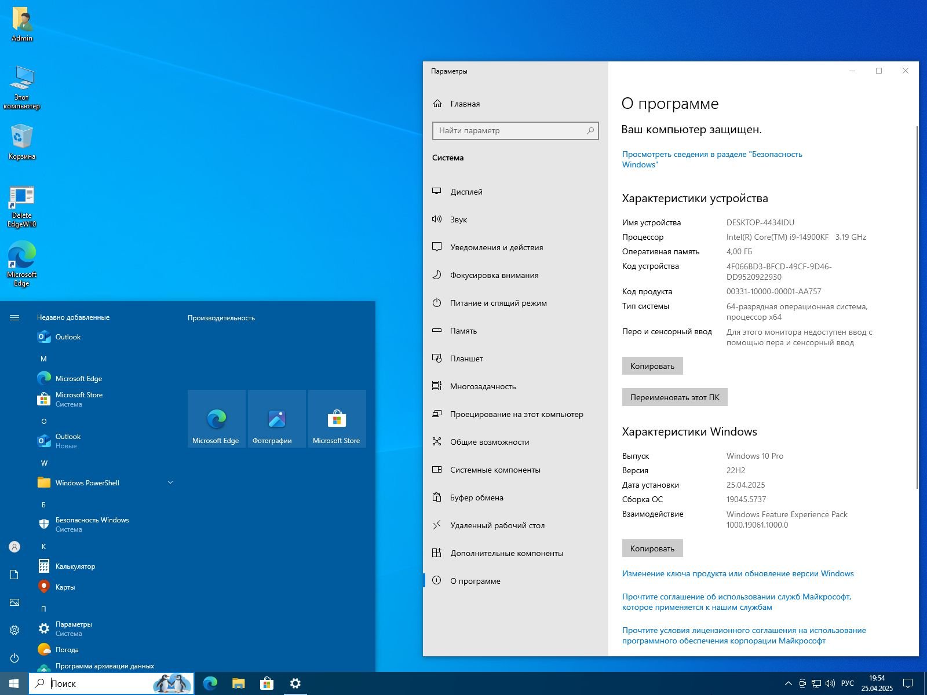Click 'Переименовать этот ПК' button
Image resolution: width=927 pixels, height=695 pixels.
tap(675, 397)
